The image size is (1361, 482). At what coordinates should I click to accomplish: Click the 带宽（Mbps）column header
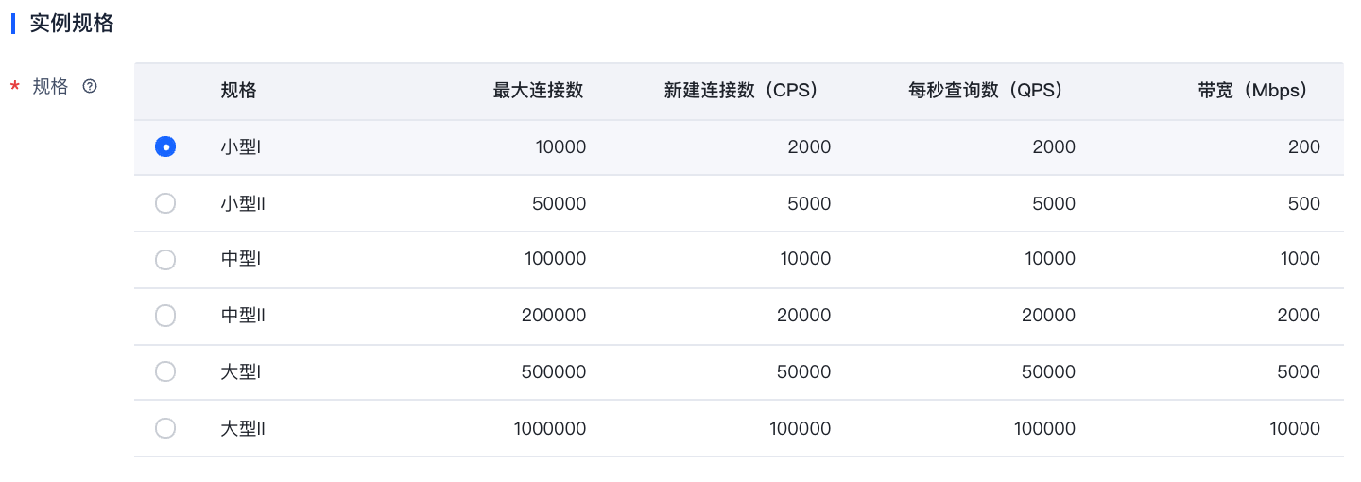1252,91
